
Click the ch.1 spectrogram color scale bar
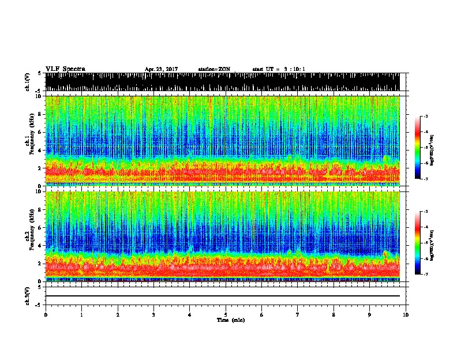418,148
